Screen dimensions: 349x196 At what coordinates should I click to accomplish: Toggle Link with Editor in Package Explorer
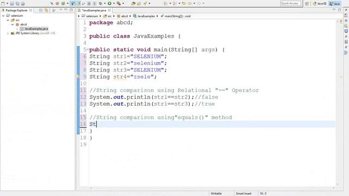click(x=46, y=10)
